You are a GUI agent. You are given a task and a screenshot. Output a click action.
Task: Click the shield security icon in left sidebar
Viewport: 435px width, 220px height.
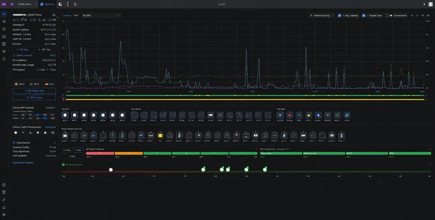[x=4, y=59]
